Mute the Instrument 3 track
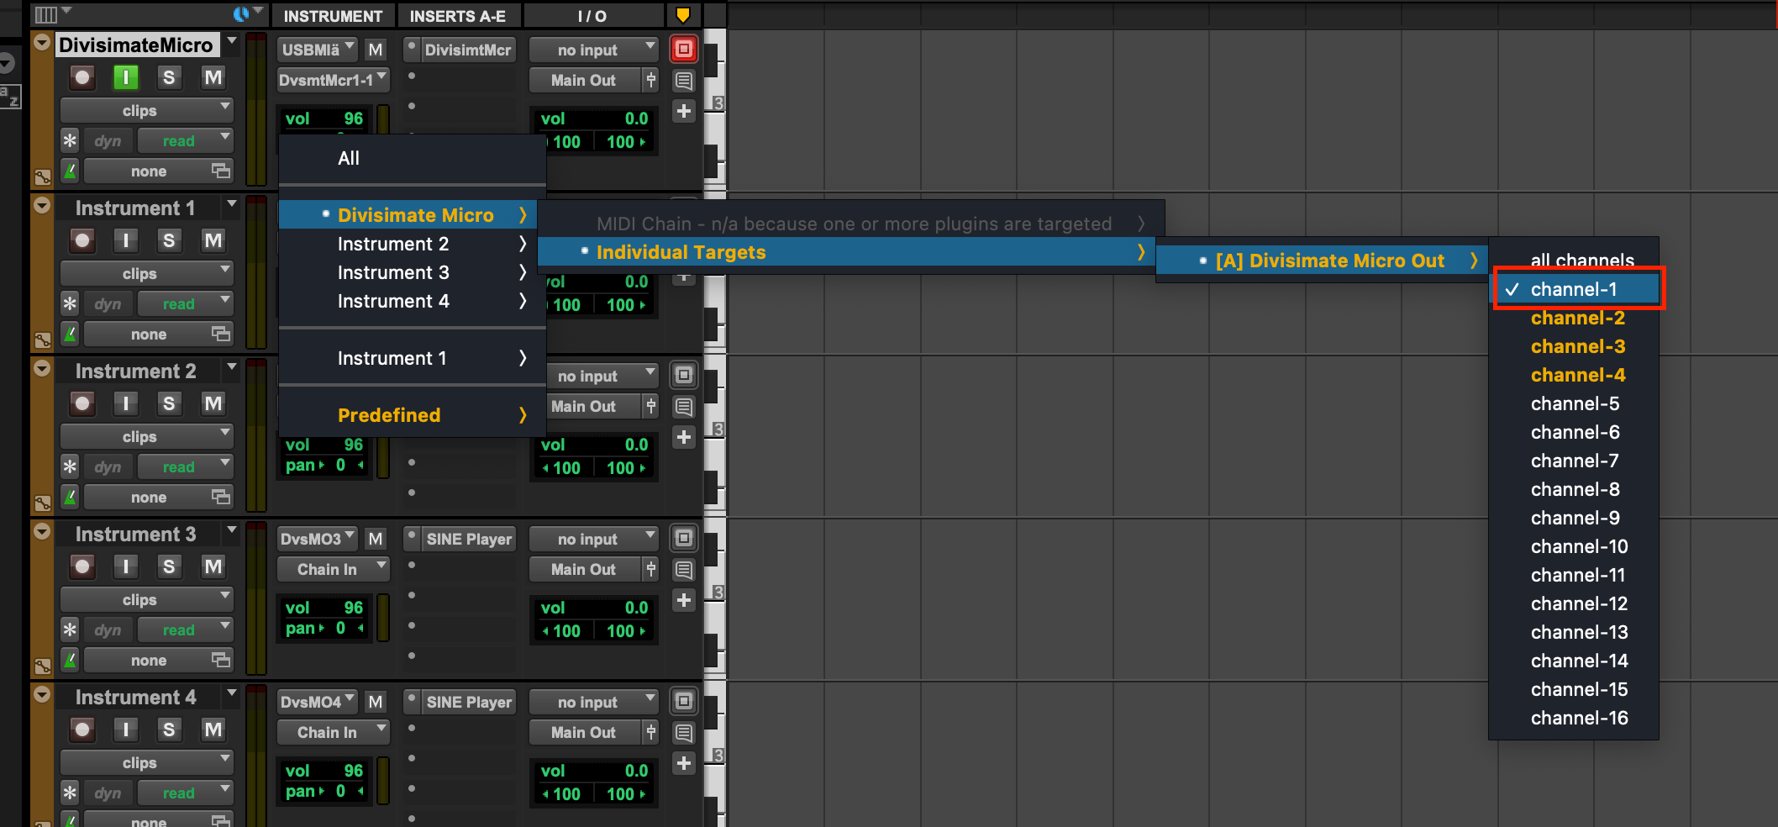This screenshot has height=827, width=1778. (x=213, y=567)
